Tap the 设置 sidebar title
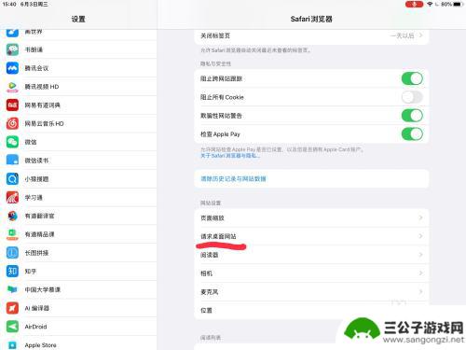The width and height of the screenshot is (466, 350). (78, 19)
